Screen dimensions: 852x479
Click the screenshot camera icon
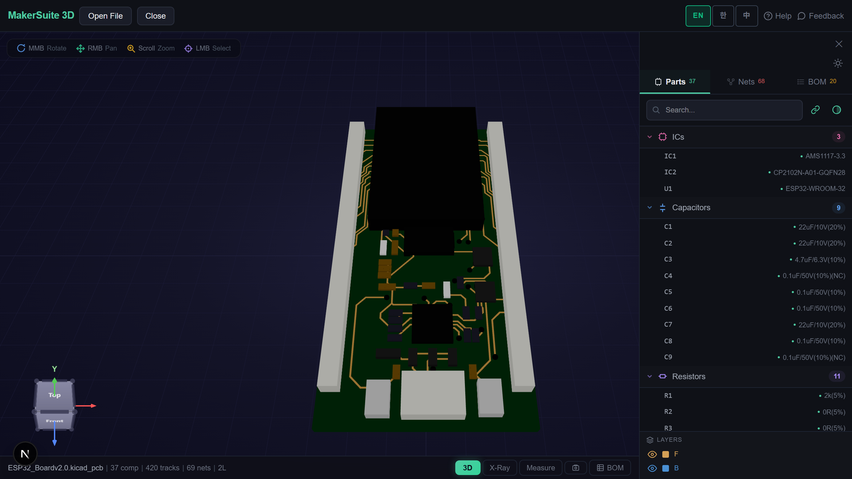click(575, 468)
